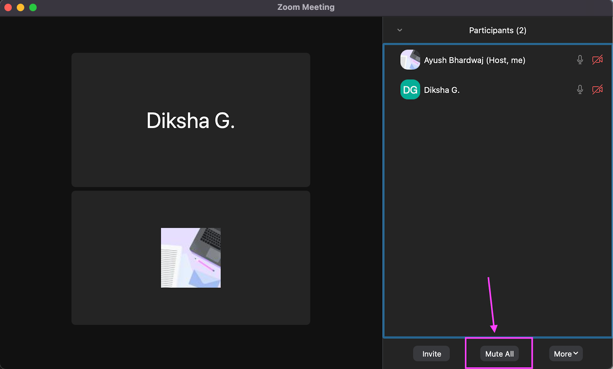Toggle Ayush's mute state in participants list
The image size is (613, 369).
click(x=580, y=60)
